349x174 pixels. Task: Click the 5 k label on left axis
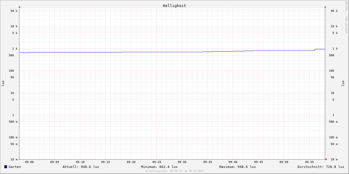[x=15, y=33]
